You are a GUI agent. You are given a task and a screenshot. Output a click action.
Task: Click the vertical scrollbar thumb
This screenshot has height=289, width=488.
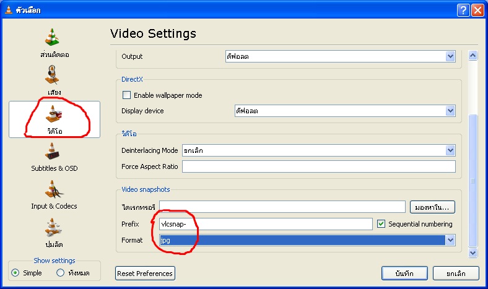click(x=473, y=181)
